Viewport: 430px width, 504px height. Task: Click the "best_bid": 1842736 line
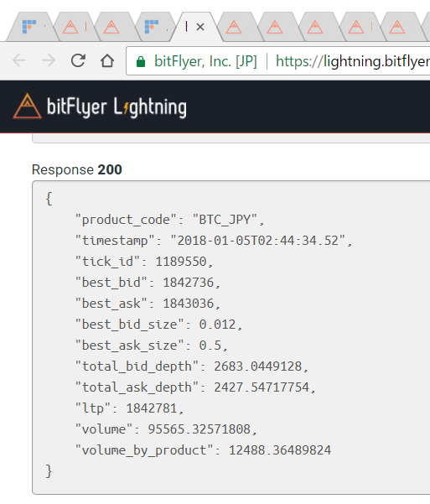(148, 283)
